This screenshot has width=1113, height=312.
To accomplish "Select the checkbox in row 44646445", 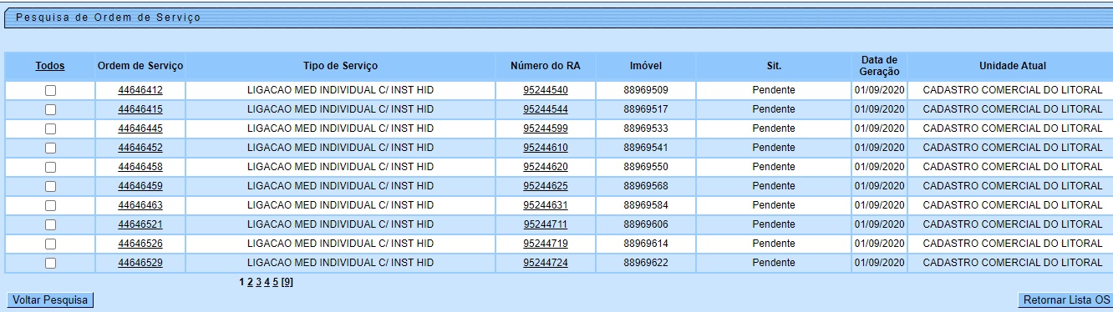I will coord(50,128).
